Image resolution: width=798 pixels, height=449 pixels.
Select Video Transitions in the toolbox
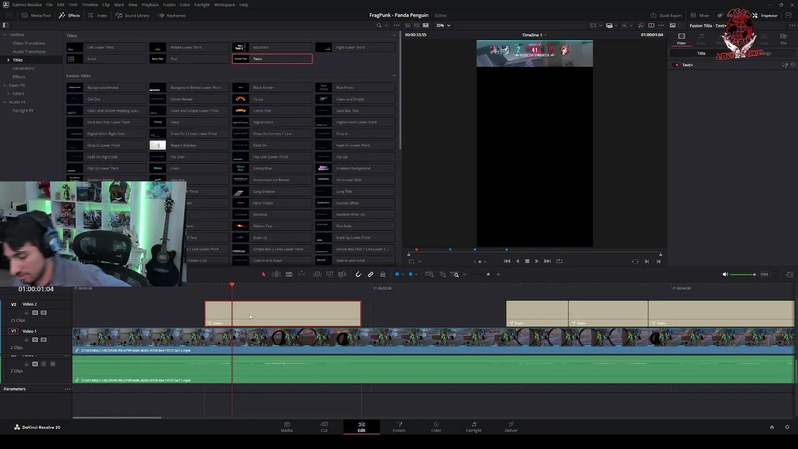tap(29, 43)
